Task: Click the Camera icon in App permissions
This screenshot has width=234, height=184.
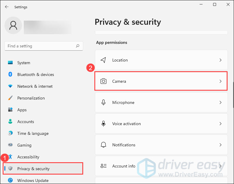Action: pyautogui.click(x=103, y=81)
